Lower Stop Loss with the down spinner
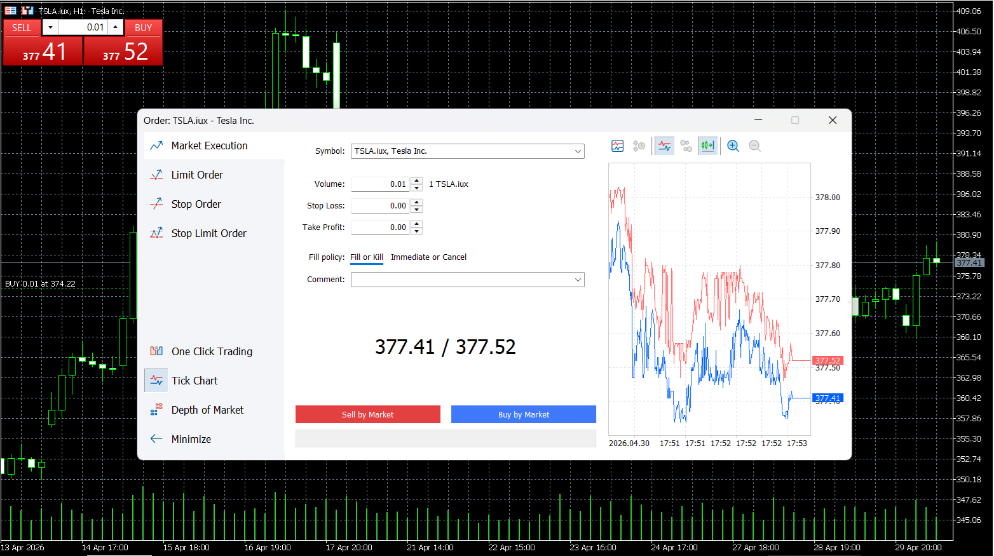The image size is (994, 556). [417, 210]
